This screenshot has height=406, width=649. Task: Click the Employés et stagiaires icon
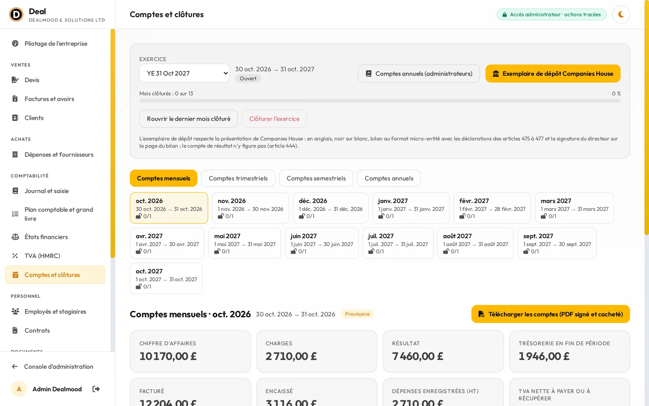point(15,311)
